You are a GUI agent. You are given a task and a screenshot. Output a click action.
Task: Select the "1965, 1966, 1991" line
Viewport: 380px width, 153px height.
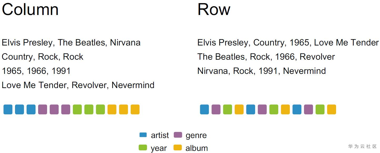click(x=36, y=71)
